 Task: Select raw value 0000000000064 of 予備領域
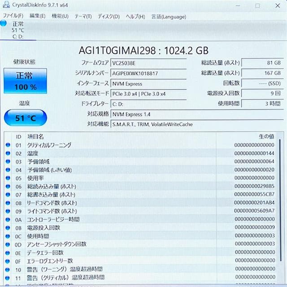tap(254, 161)
